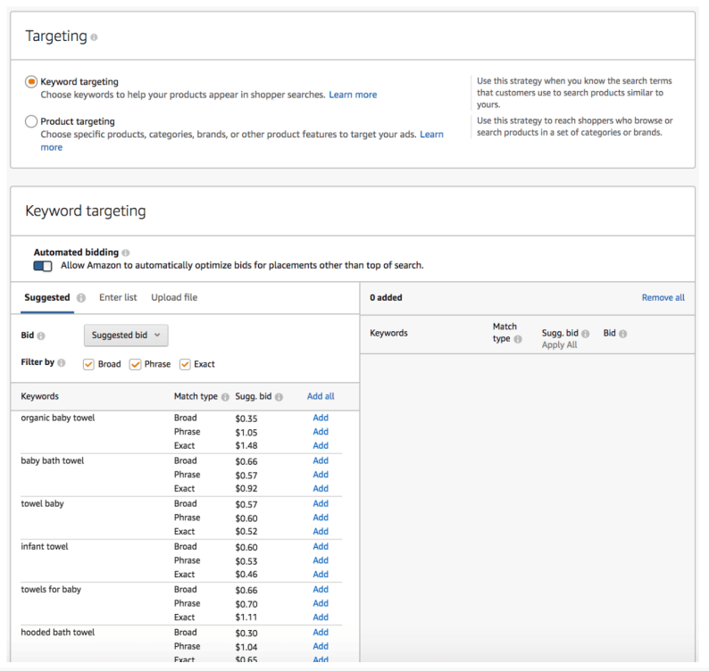
Task: Switch to the Upload file tab
Action: point(174,297)
